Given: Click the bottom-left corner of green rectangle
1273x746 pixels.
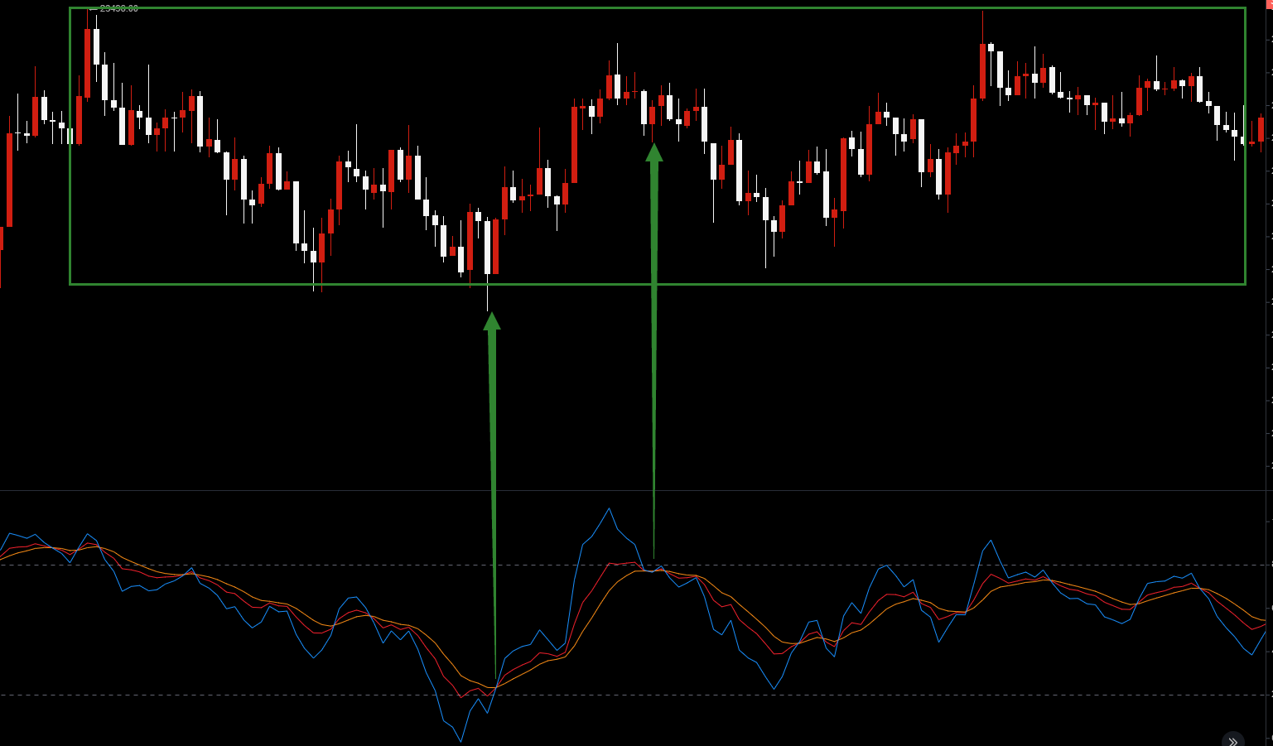Looking at the screenshot, I should coord(70,284).
